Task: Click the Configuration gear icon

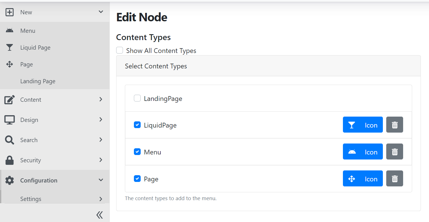Action: [10, 180]
